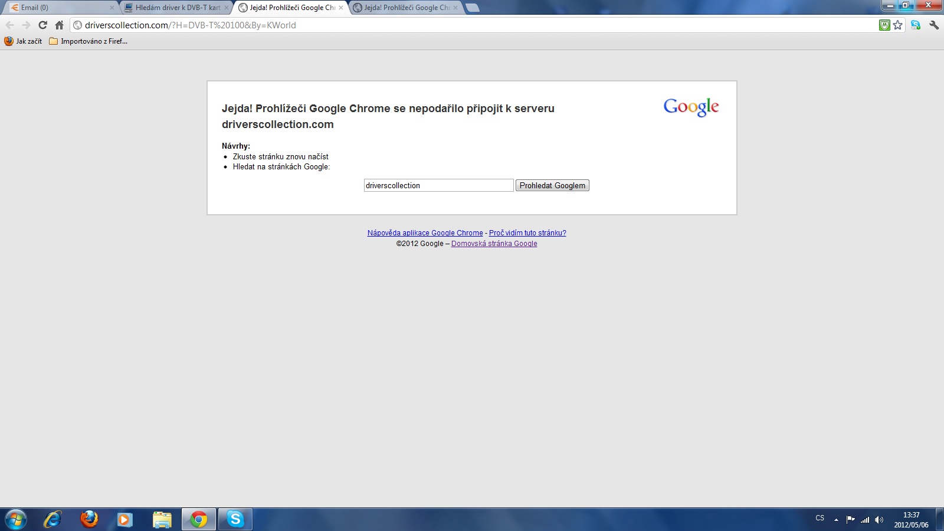Viewport: 944px width, 531px height.
Task: Click the Skype extension icon in toolbar
Action: coord(916,25)
